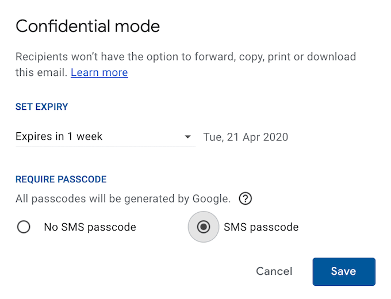Click the 'SMS passcode' label text

pos(261,227)
